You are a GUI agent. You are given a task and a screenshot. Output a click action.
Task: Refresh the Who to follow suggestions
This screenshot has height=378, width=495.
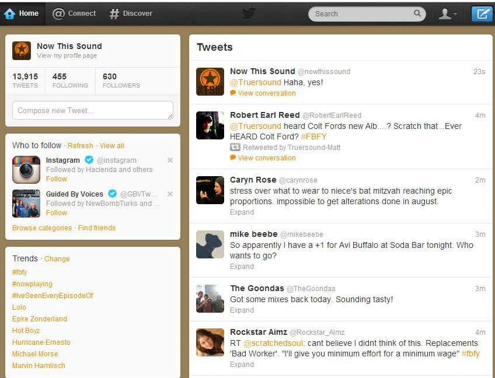click(80, 146)
